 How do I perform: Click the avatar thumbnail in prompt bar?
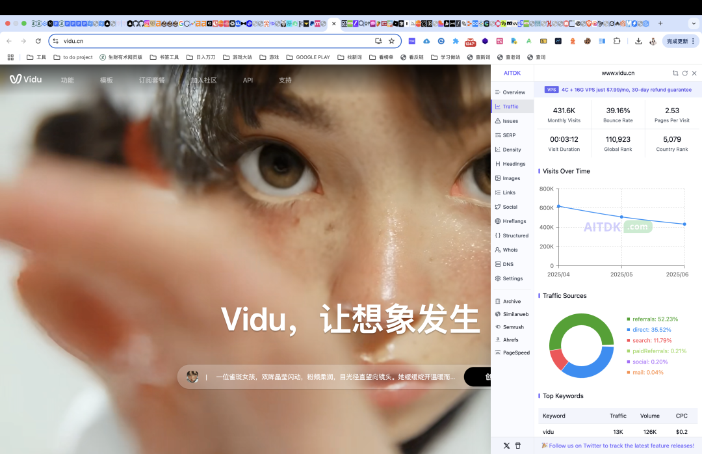tap(192, 377)
